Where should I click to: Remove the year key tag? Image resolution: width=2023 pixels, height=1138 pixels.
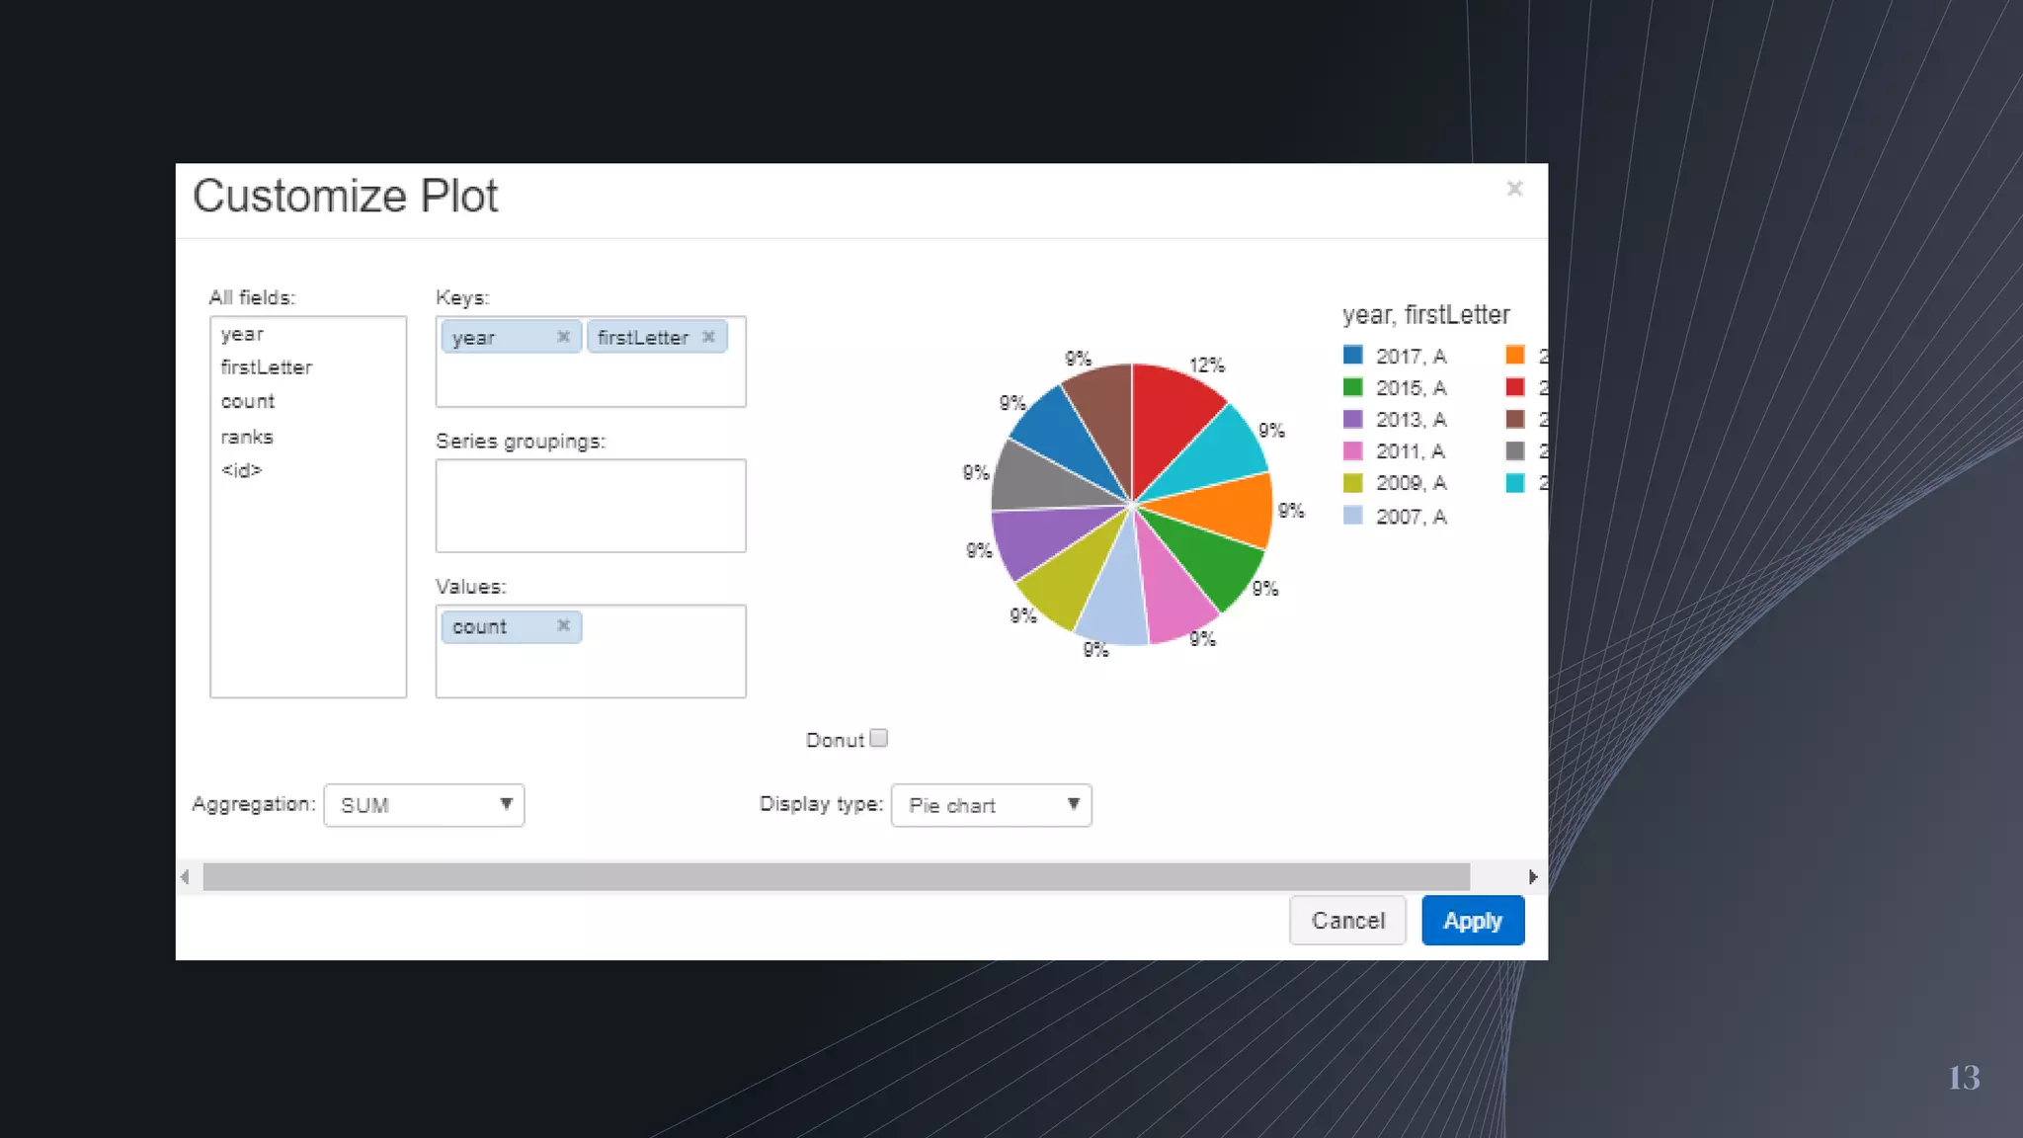pos(563,337)
